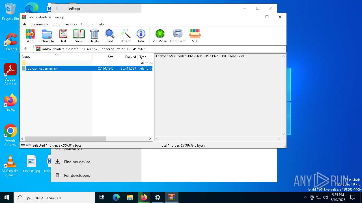Select finelists.jpg desktop file
The width and height of the screenshot is (362, 203).
pyautogui.click(x=32, y=164)
